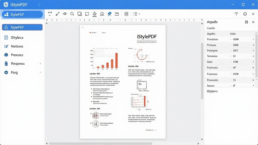Click the red striped diagram on the page
The width and height of the screenshot is (258, 145).
(140, 101)
